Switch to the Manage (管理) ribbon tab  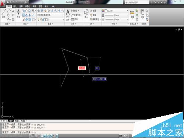(x=40, y=6)
